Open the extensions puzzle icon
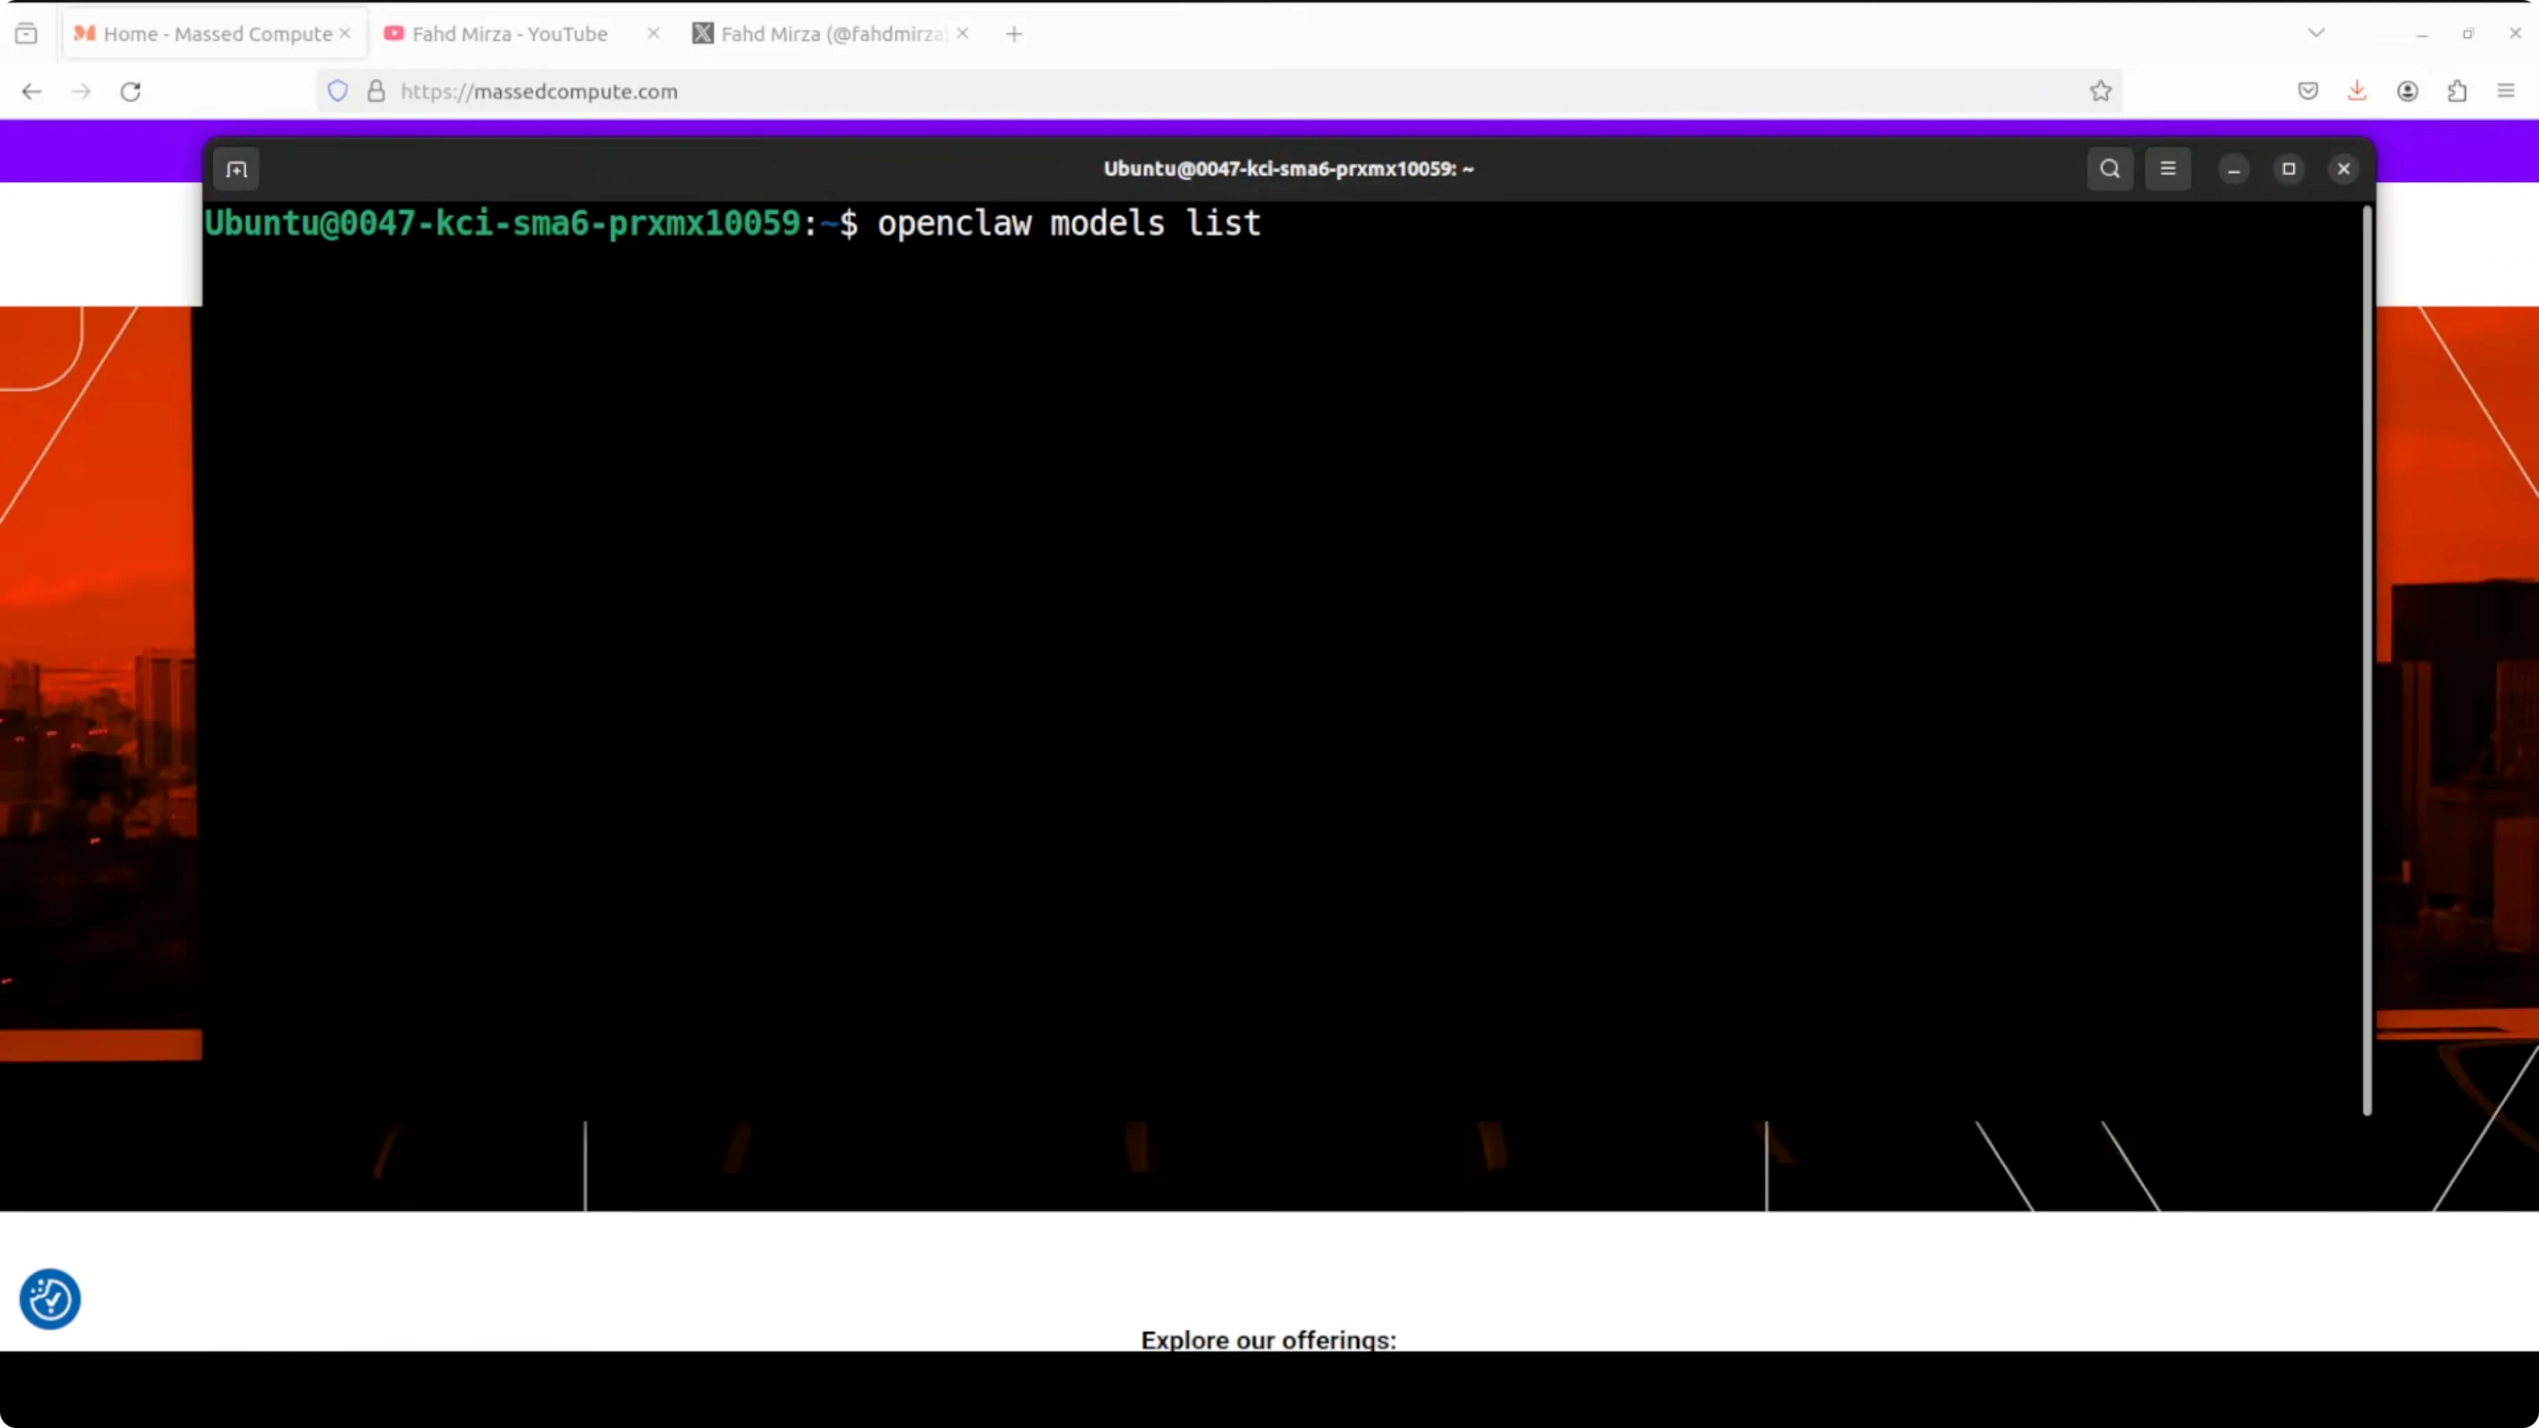 tap(2456, 92)
